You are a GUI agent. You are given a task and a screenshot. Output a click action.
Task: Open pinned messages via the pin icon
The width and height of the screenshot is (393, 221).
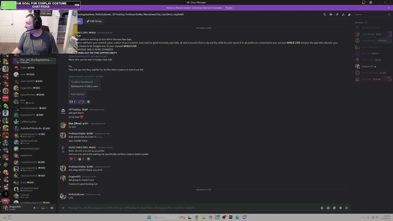(337, 14)
